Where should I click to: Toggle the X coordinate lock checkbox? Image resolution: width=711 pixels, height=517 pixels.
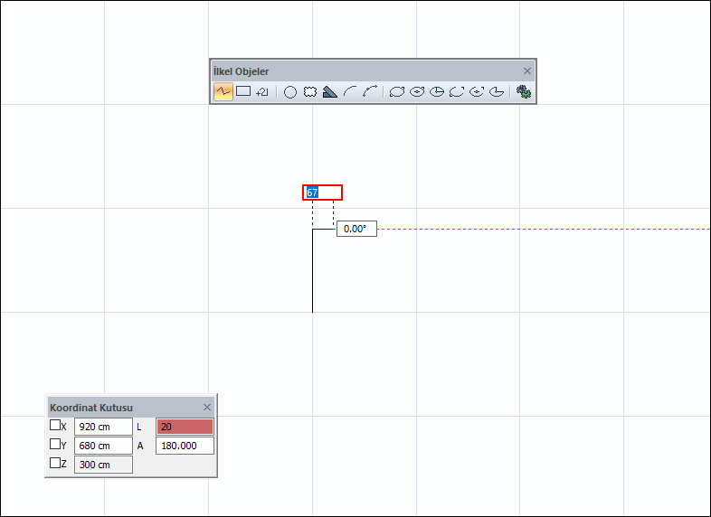click(x=55, y=425)
